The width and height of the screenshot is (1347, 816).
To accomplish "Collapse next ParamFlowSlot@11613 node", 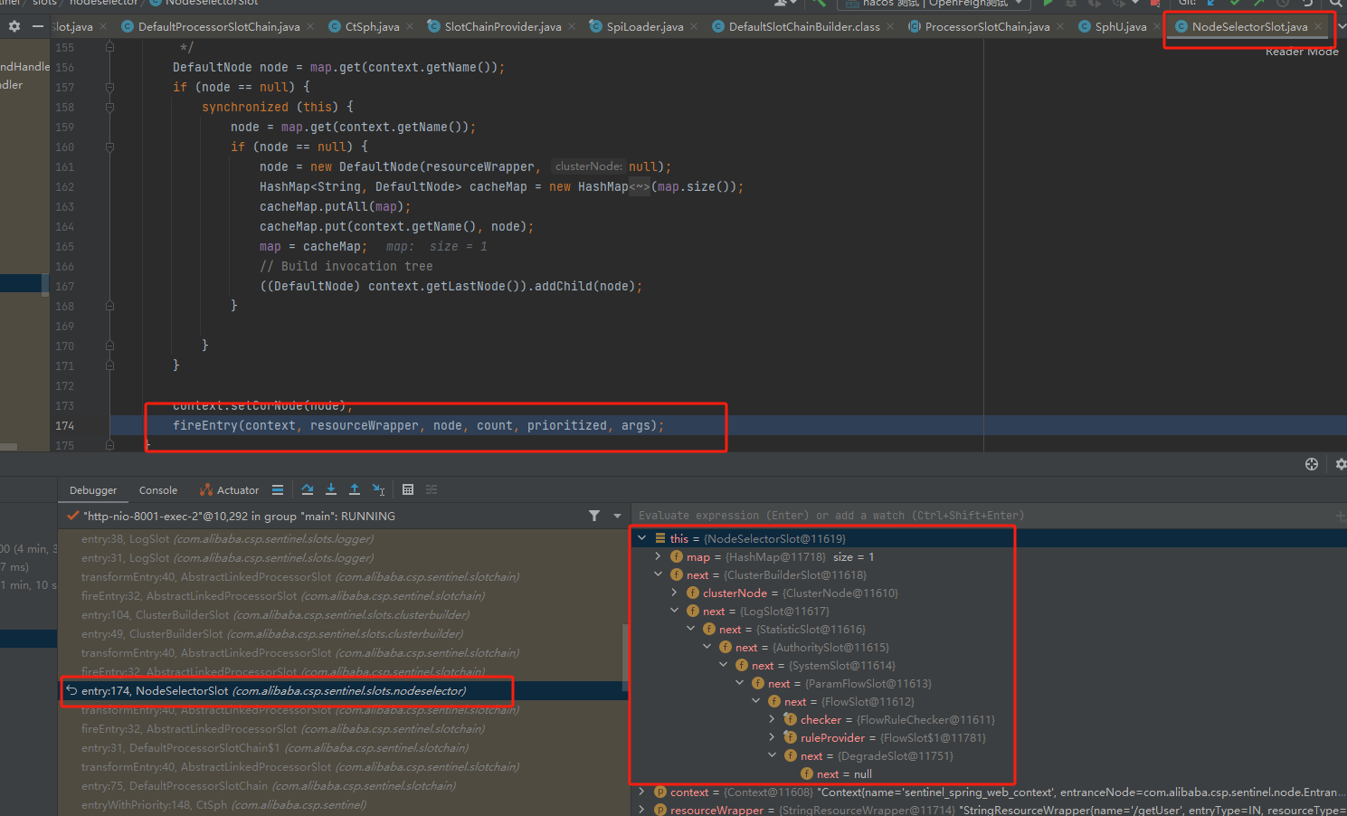I will click(x=740, y=683).
